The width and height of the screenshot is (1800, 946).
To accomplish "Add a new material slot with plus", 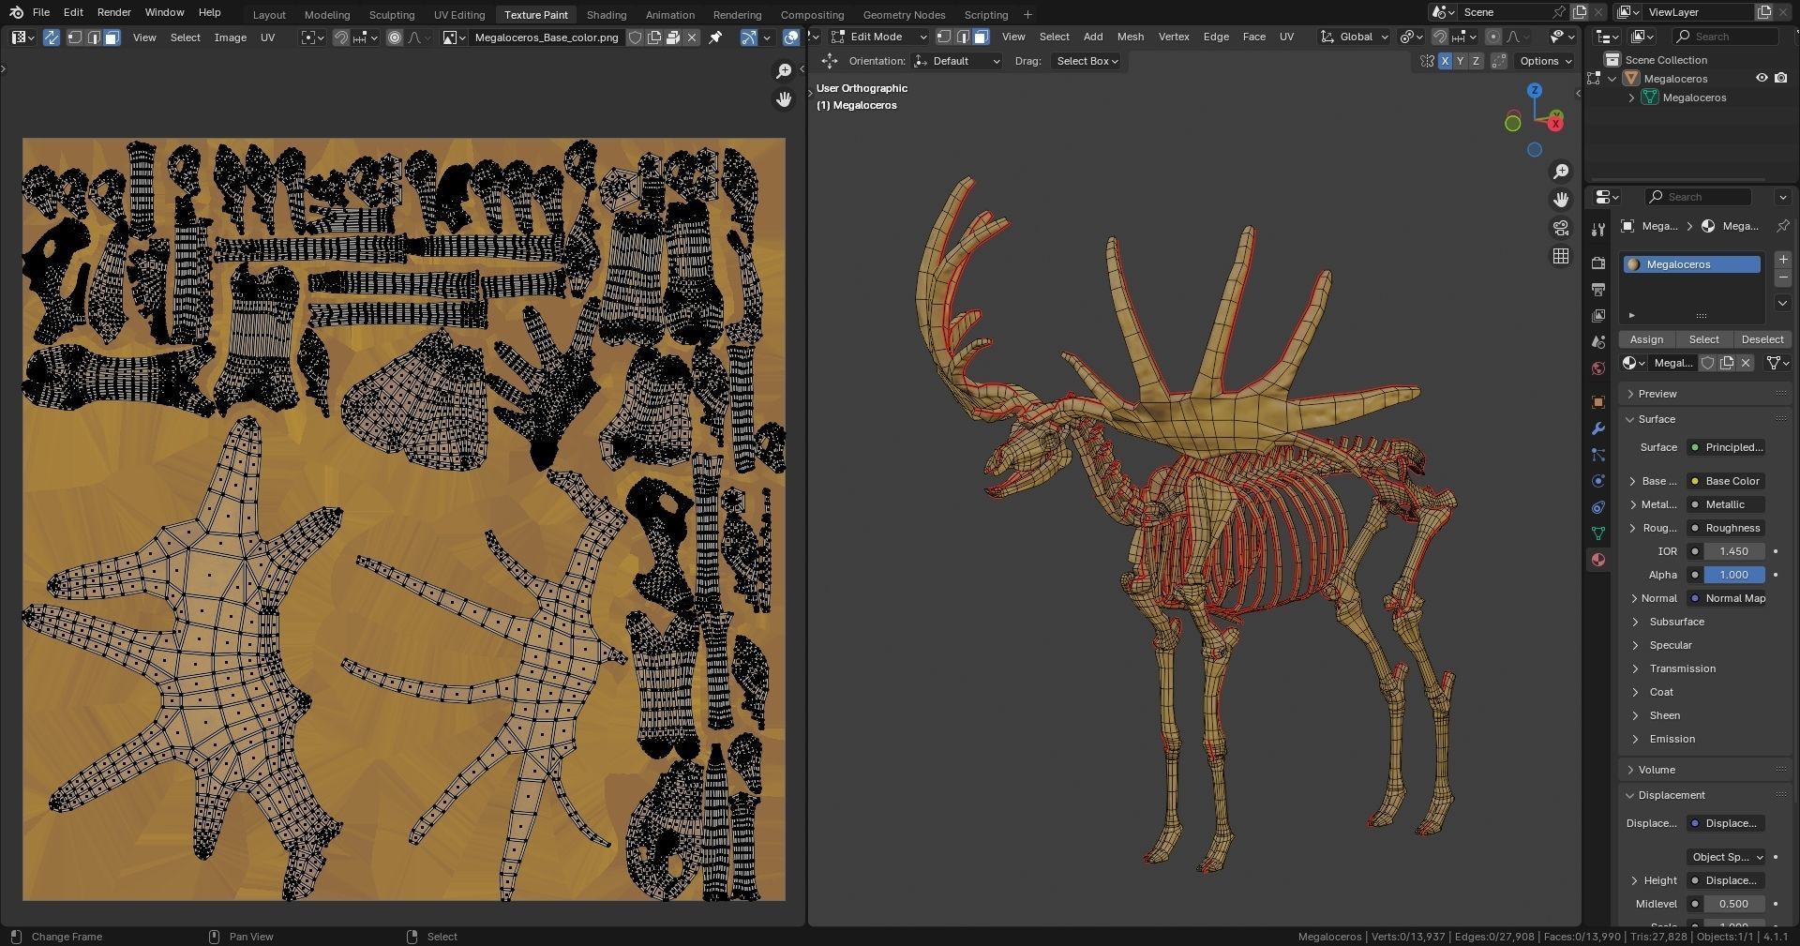I will [x=1783, y=260].
